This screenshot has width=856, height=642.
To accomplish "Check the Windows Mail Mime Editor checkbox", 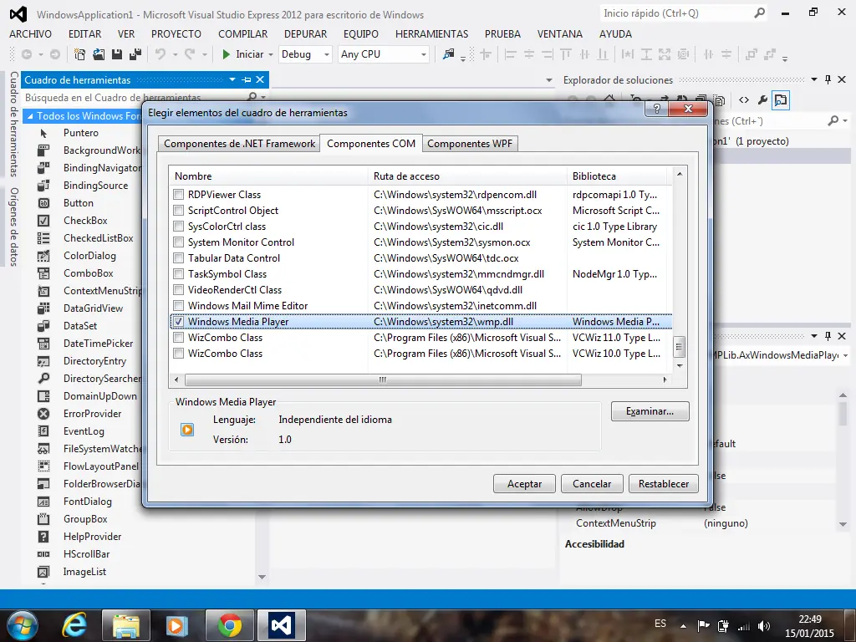I will [x=179, y=306].
